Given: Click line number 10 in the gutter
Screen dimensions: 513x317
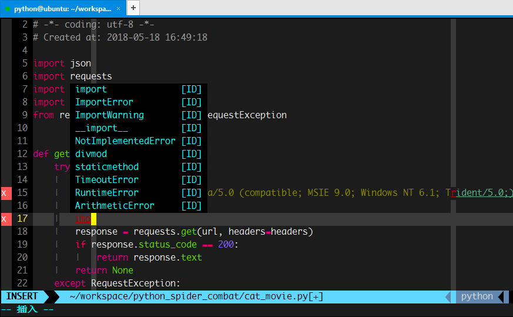Looking at the screenshot, I should tap(22, 128).
